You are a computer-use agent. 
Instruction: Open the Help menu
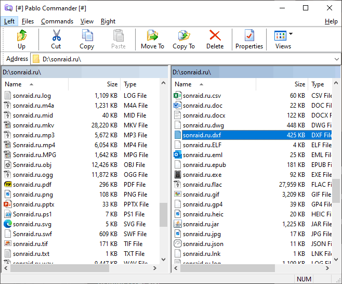tap(331, 21)
